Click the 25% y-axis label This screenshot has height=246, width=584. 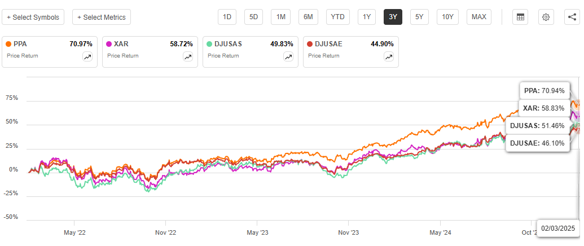pos(11,146)
